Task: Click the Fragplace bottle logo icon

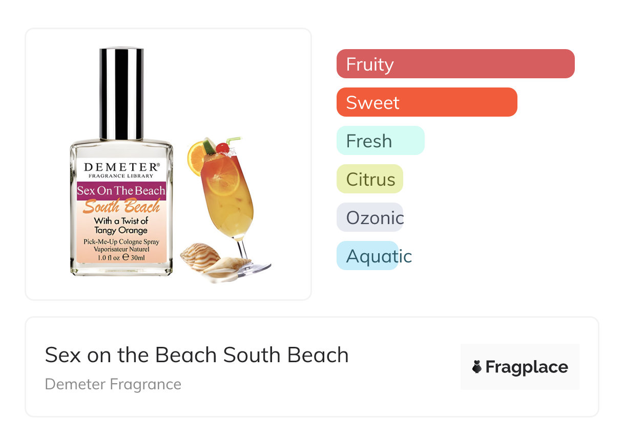Action: pyautogui.click(x=477, y=367)
